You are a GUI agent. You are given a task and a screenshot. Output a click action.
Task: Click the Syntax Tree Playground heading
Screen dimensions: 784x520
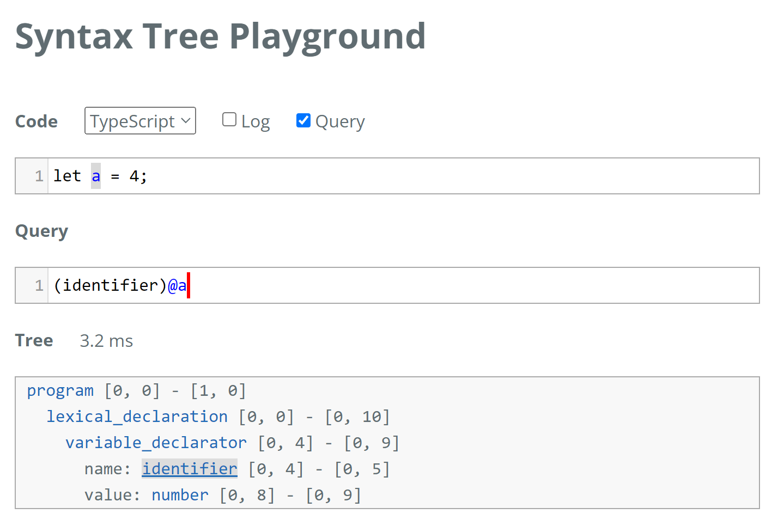(220, 36)
